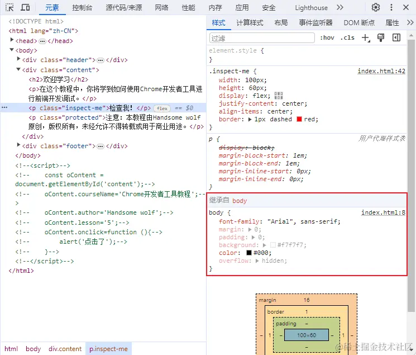Click the element.style rule block
416x355 pixels.
pos(307,55)
